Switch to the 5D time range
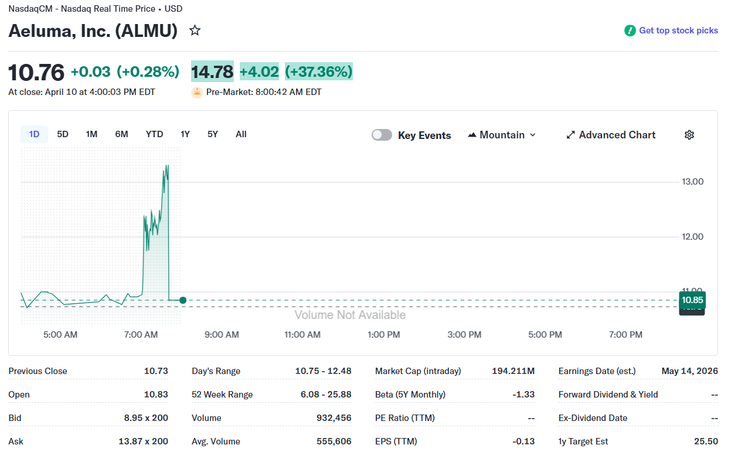The height and width of the screenshot is (455, 731). 63,134
